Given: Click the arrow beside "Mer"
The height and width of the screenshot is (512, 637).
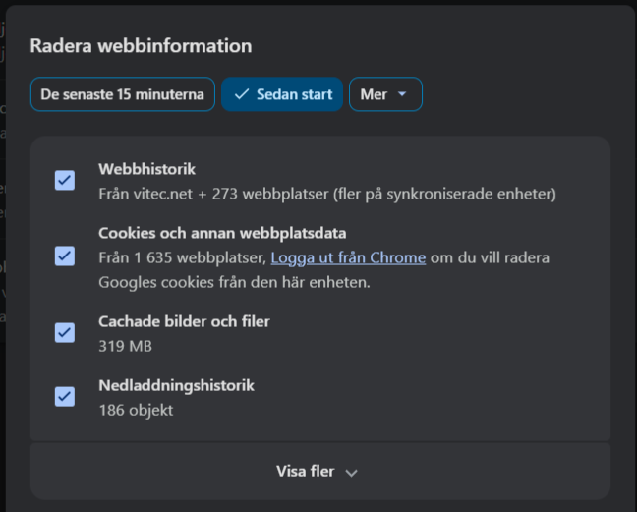Looking at the screenshot, I should (402, 95).
